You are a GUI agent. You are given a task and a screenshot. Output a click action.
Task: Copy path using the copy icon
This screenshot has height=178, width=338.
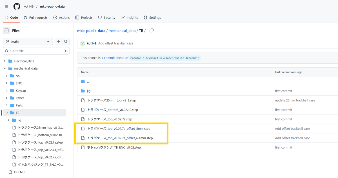[152, 31]
